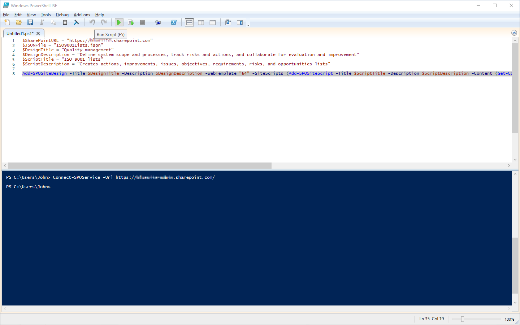The height and width of the screenshot is (325, 520).
Task: Cut selection using the scissors icon
Action: click(42, 22)
